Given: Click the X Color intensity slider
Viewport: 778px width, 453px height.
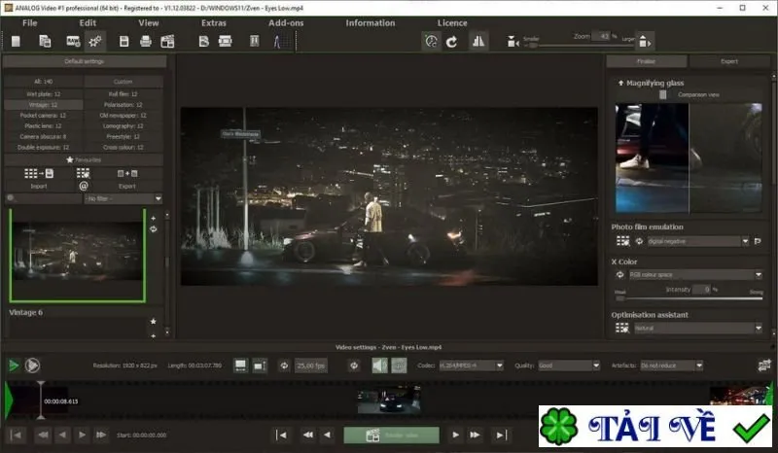Looking at the screenshot, I should point(690,298).
